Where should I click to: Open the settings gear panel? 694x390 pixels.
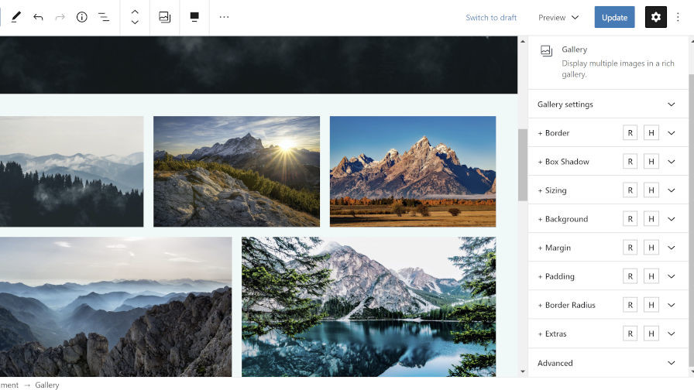pos(655,17)
